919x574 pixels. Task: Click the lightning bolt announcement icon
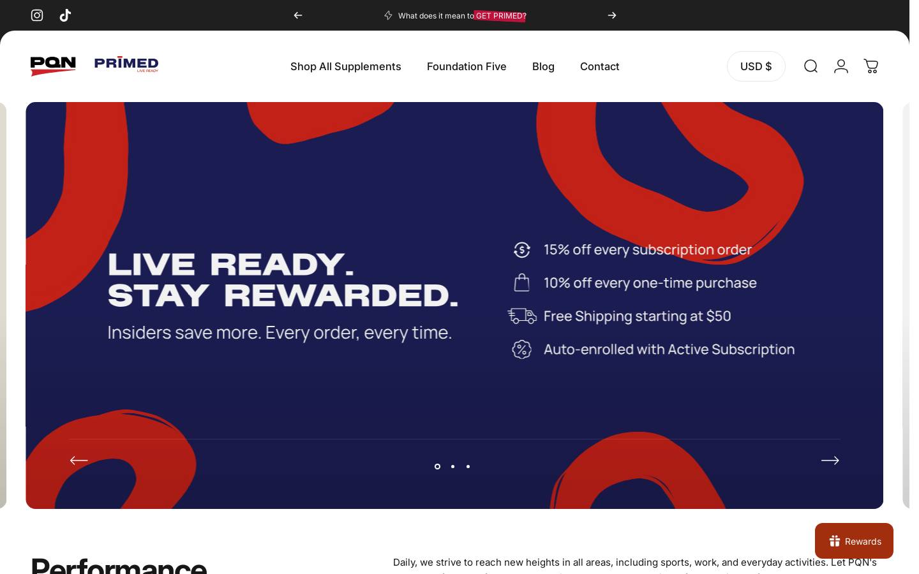(388, 15)
